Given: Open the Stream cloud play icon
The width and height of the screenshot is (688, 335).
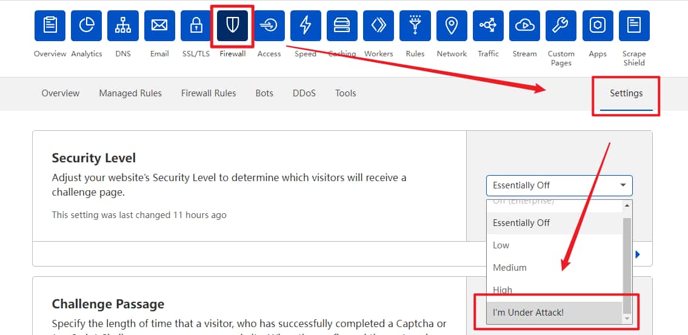Looking at the screenshot, I should point(525,25).
